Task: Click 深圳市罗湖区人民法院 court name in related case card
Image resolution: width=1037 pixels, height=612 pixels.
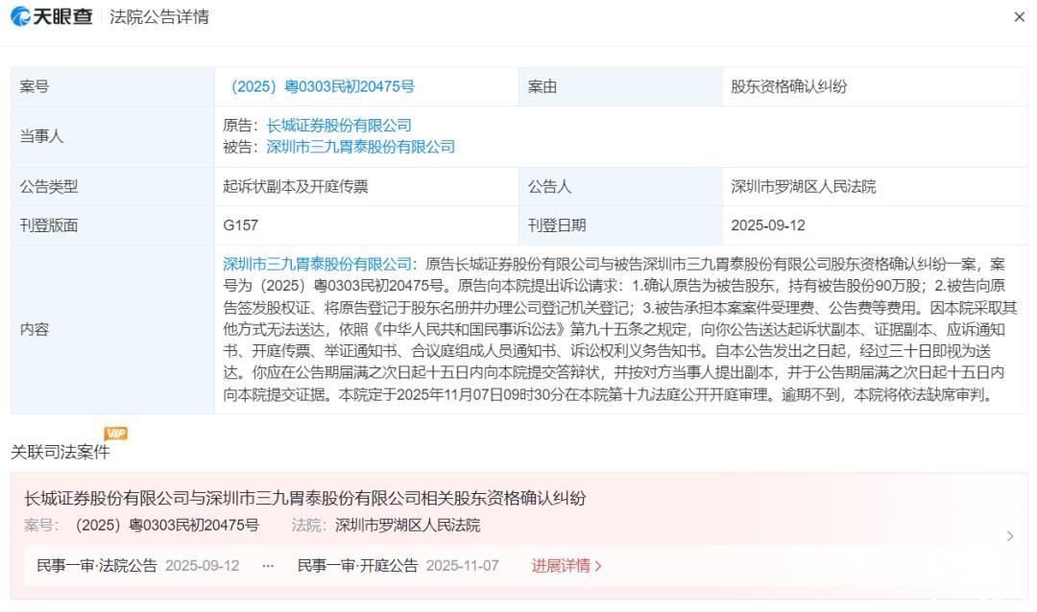Action: 408,525
